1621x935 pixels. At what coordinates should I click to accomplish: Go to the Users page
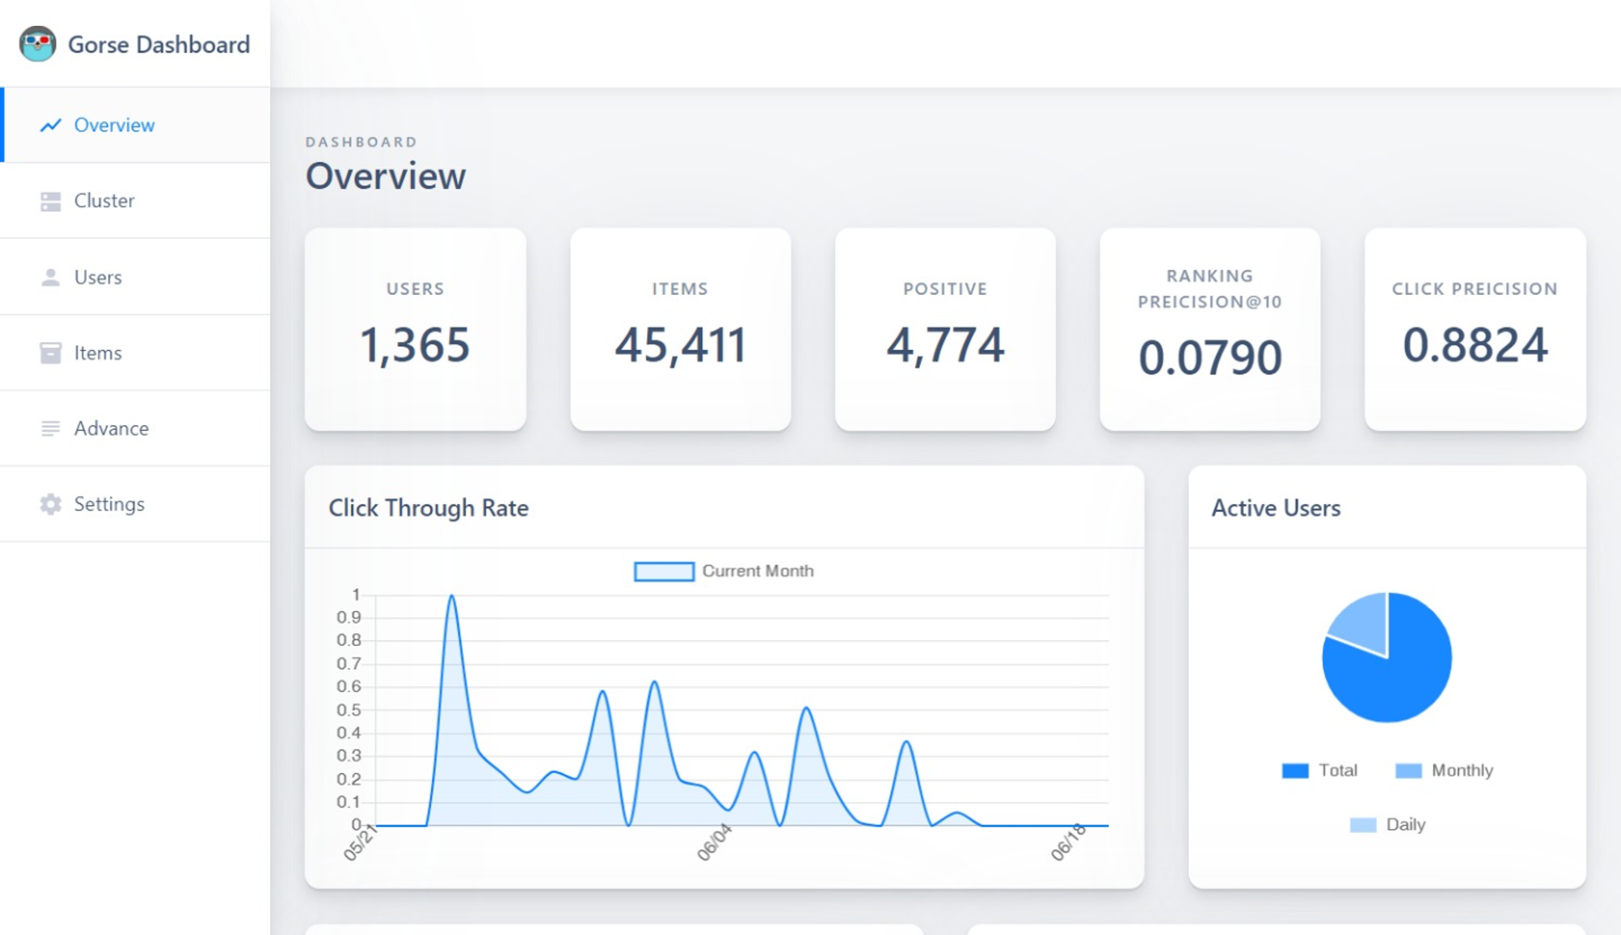(135, 276)
